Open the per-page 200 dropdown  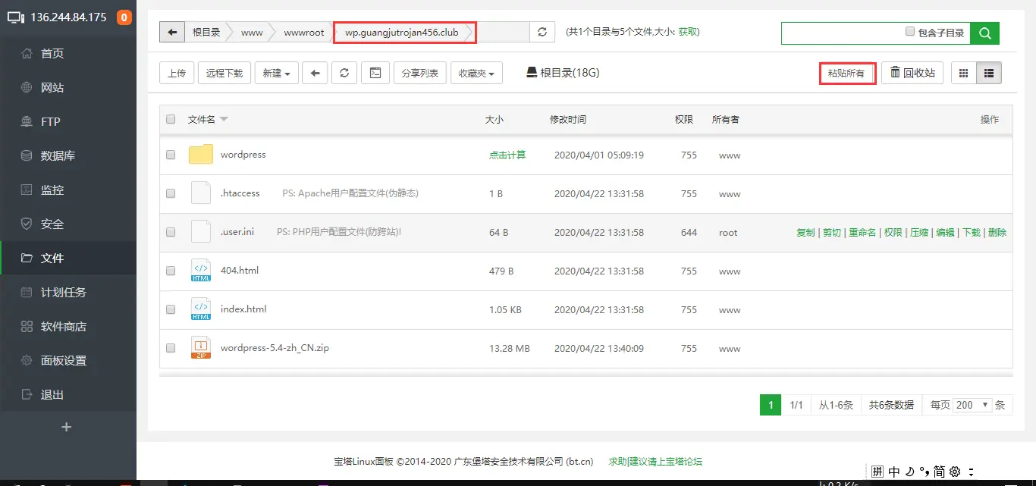[x=973, y=405]
